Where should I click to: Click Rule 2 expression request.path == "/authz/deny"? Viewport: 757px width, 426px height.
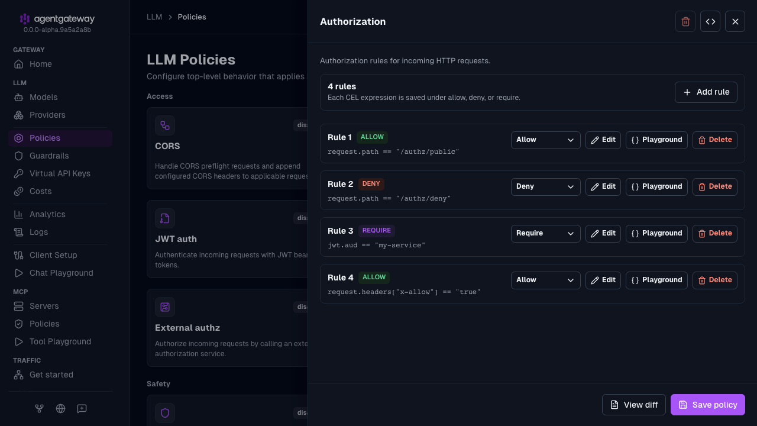click(389, 199)
